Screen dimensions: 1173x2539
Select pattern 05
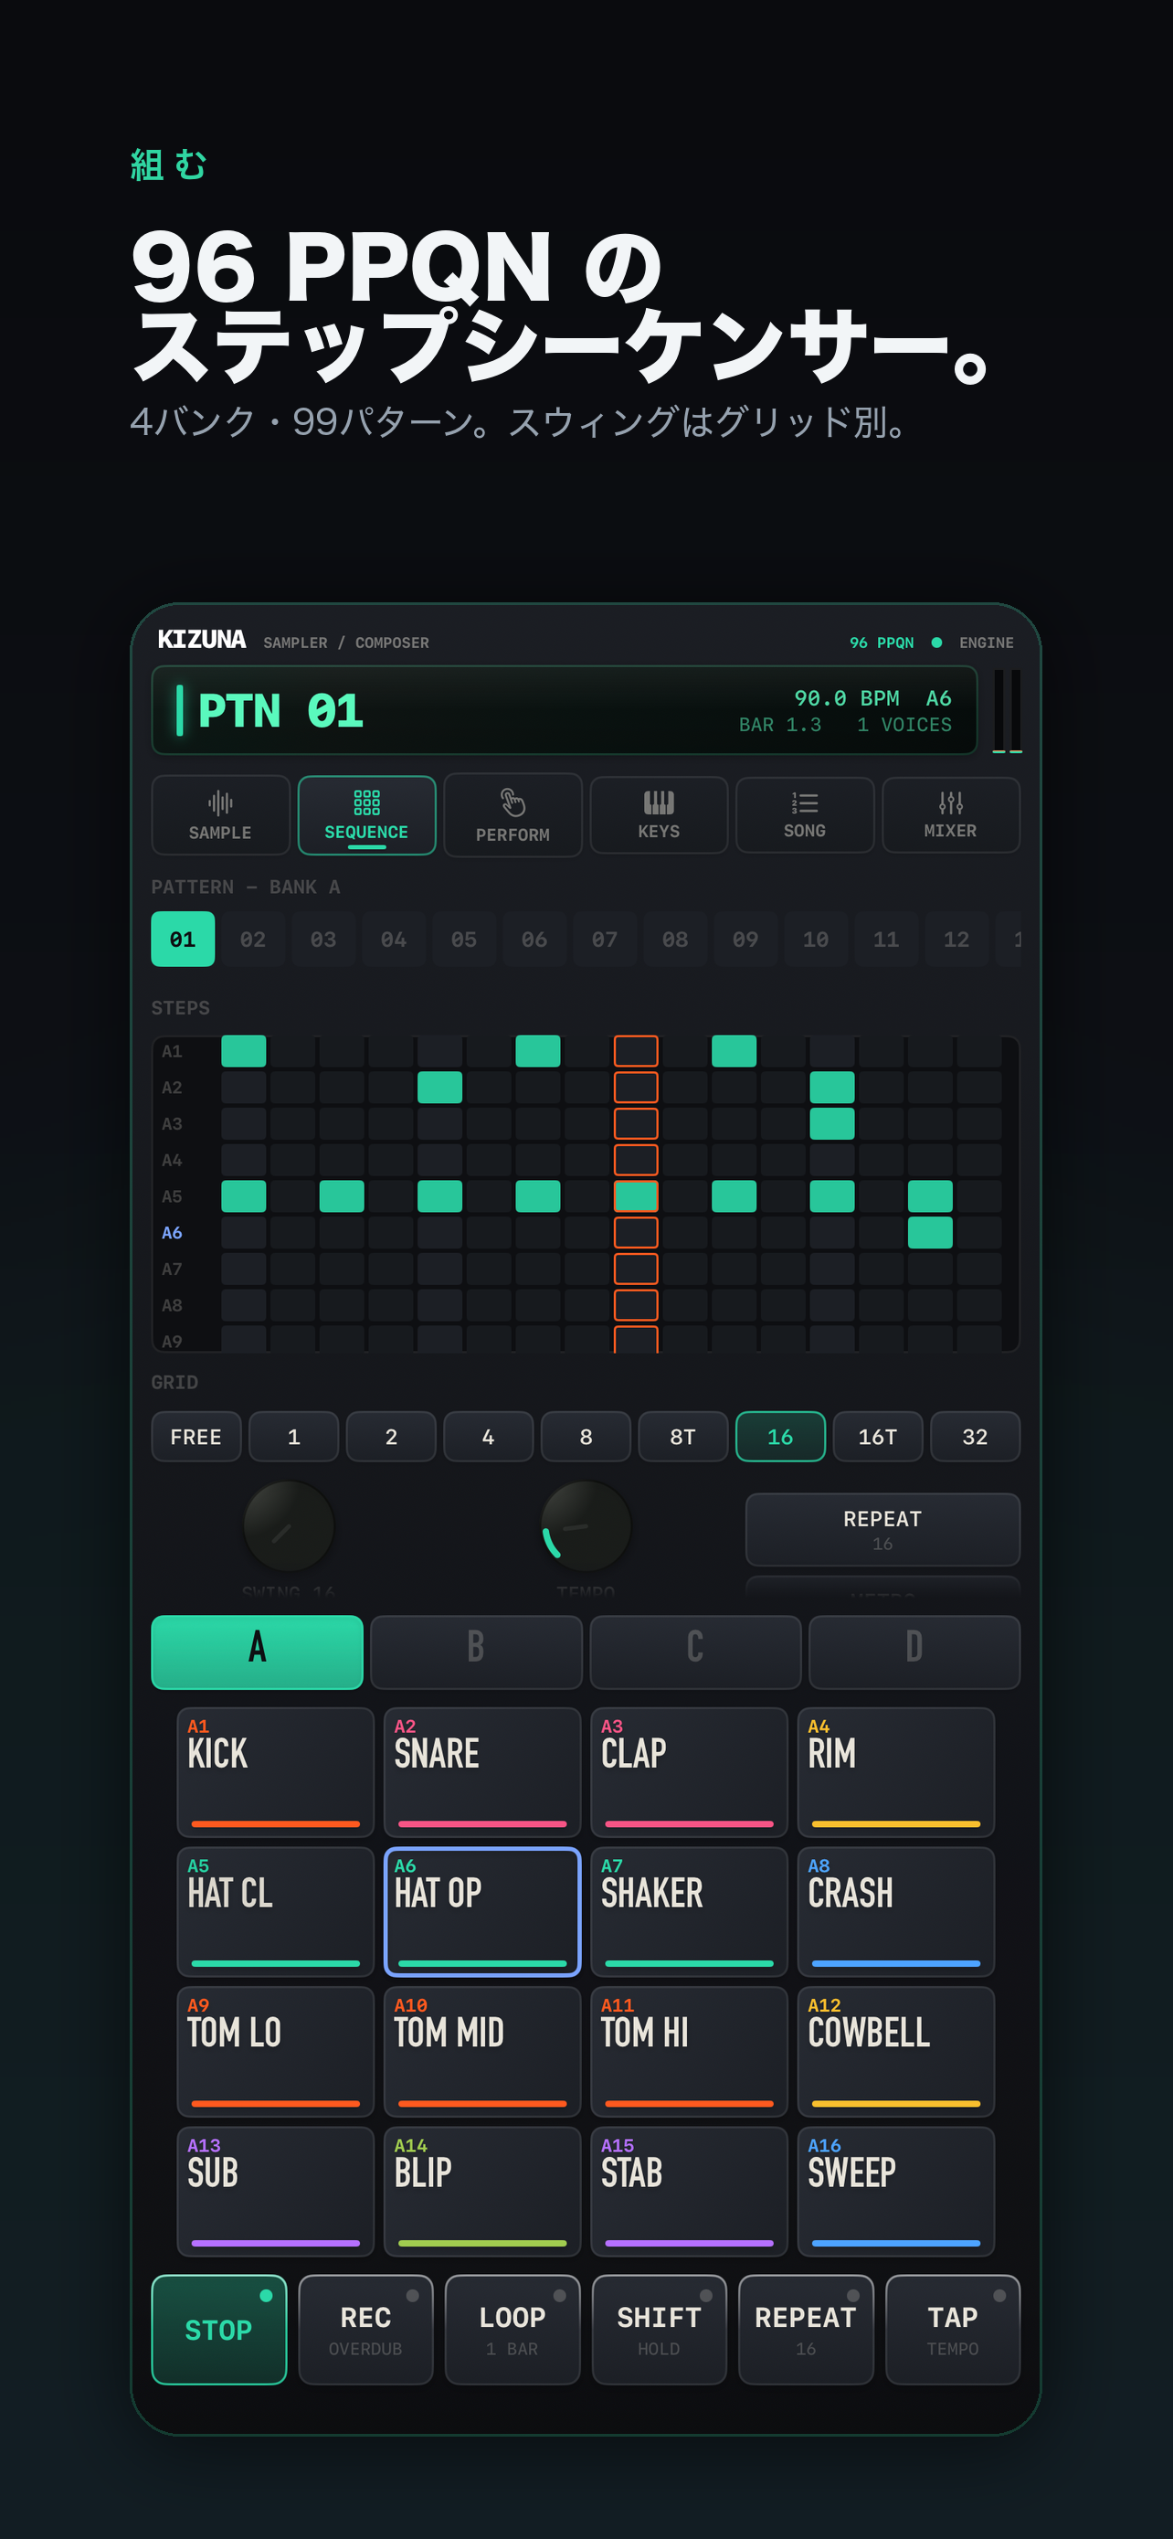(464, 940)
